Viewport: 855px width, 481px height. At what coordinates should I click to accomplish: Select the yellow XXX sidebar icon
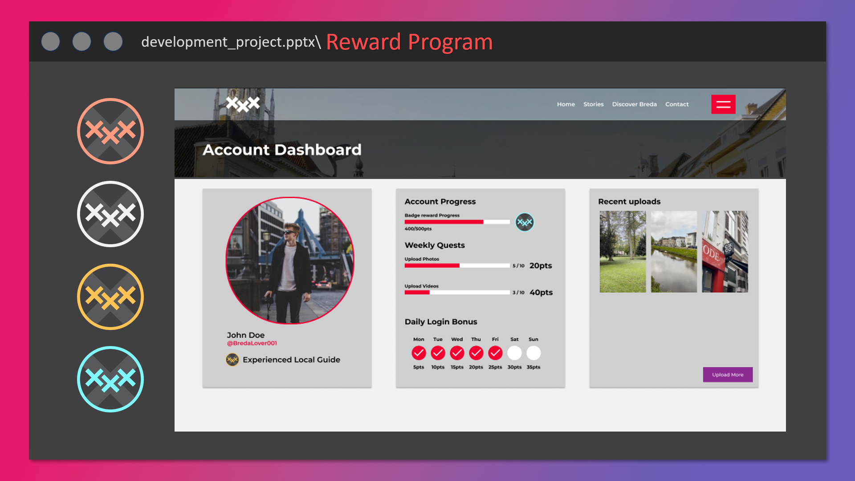[110, 296]
